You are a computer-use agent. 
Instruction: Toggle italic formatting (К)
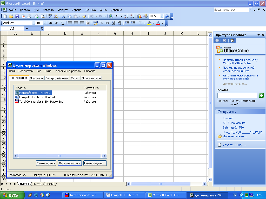click(57, 23)
